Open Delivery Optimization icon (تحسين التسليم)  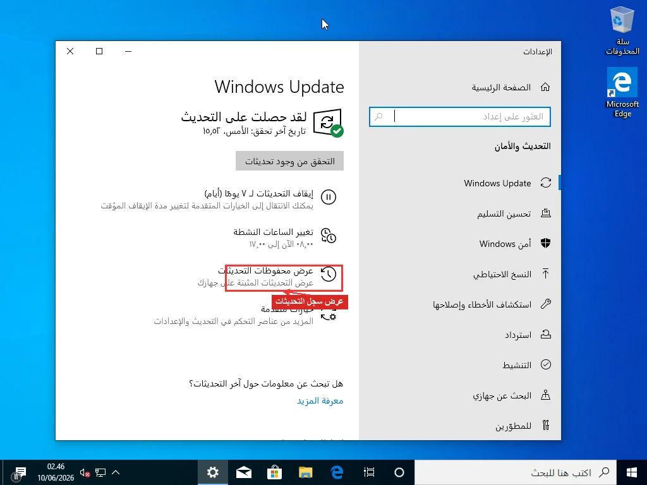(545, 213)
